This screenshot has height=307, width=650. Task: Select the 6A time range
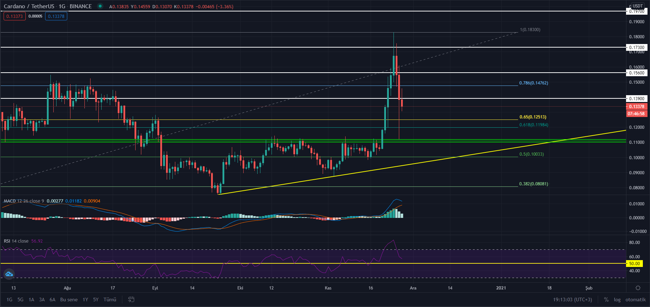[52, 299]
